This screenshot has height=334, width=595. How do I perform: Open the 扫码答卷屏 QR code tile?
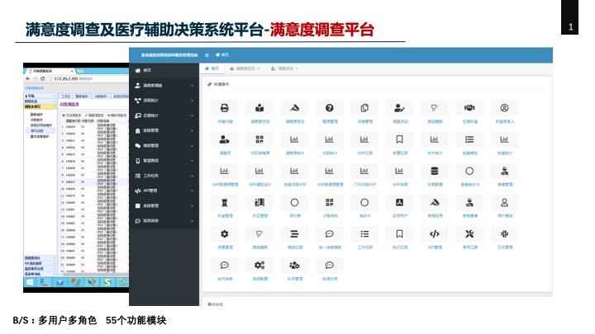coord(259,139)
